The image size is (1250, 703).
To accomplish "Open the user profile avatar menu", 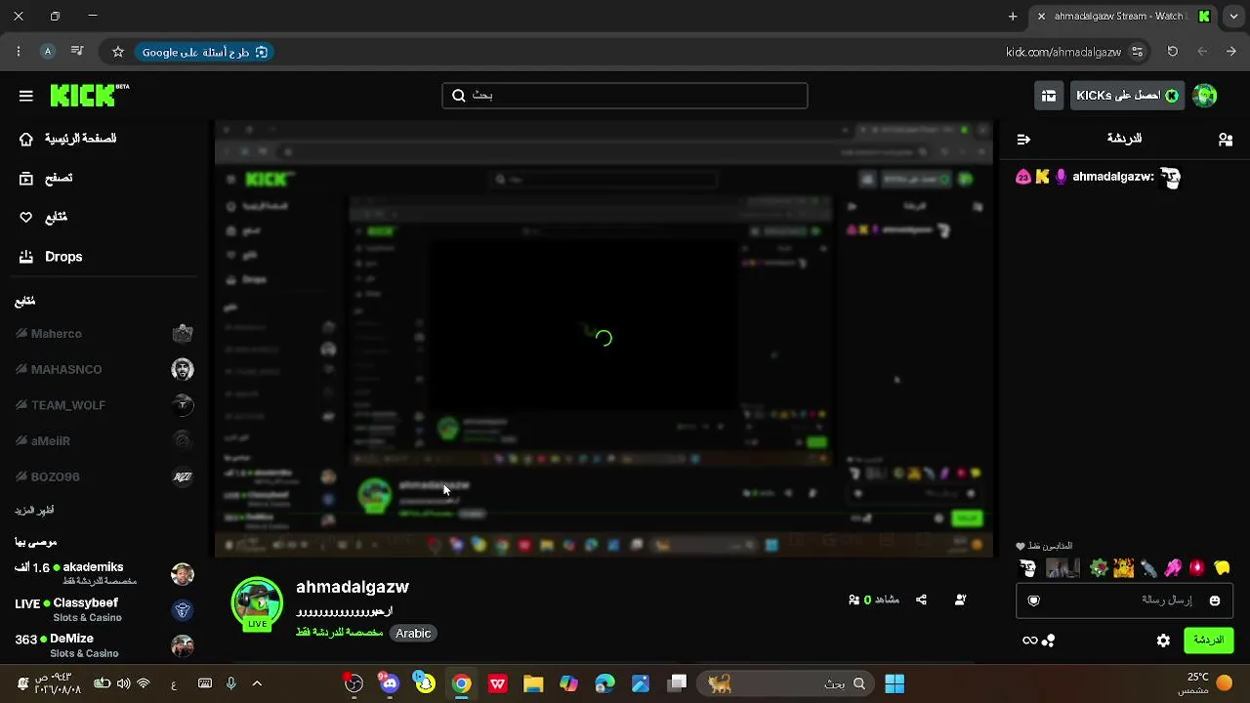I will click(1205, 96).
